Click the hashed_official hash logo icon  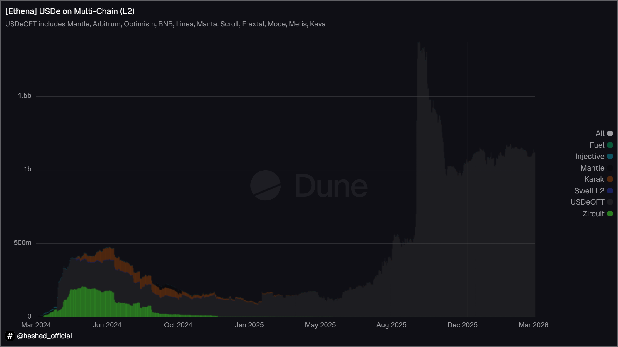coord(10,336)
